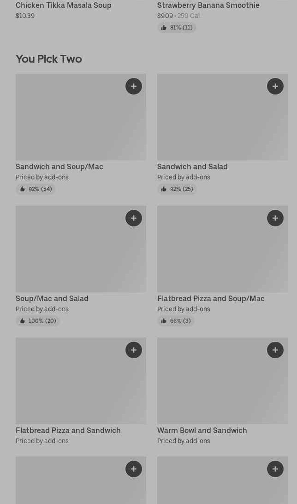
Task: Click Warm Bowl and Sandwich image thumbnail
Action: coord(222,380)
